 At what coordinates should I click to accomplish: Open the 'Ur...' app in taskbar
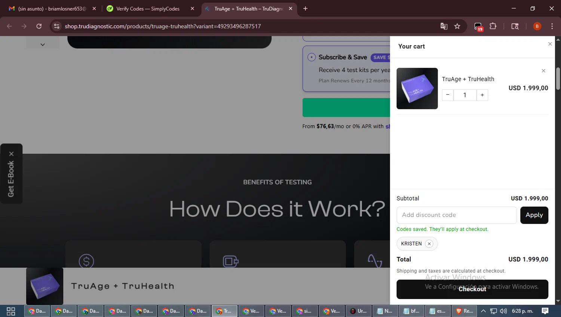click(x=359, y=311)
